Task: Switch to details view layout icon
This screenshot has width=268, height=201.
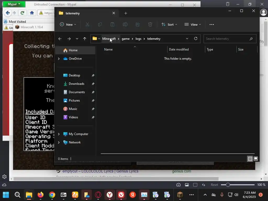Action: (x=250, y=159)
